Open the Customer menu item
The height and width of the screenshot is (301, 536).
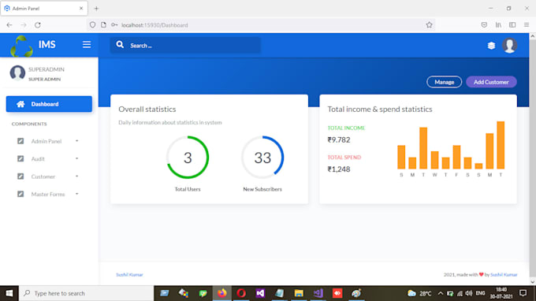click(x=49, y=177)
